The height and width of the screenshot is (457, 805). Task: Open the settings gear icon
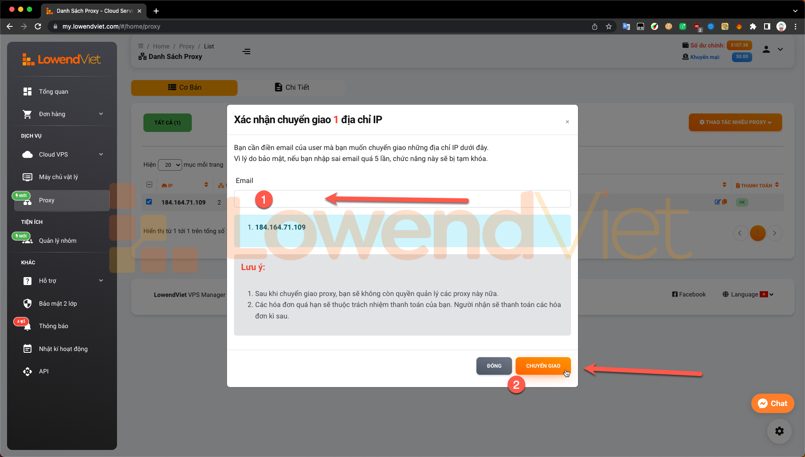[x=779, y=431]
